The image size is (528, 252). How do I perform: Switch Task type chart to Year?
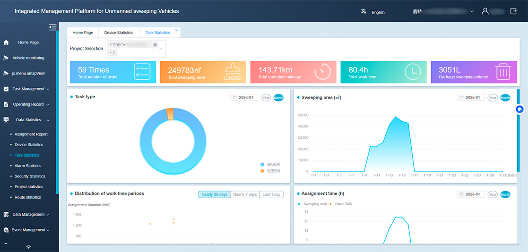tap(266, 98)
